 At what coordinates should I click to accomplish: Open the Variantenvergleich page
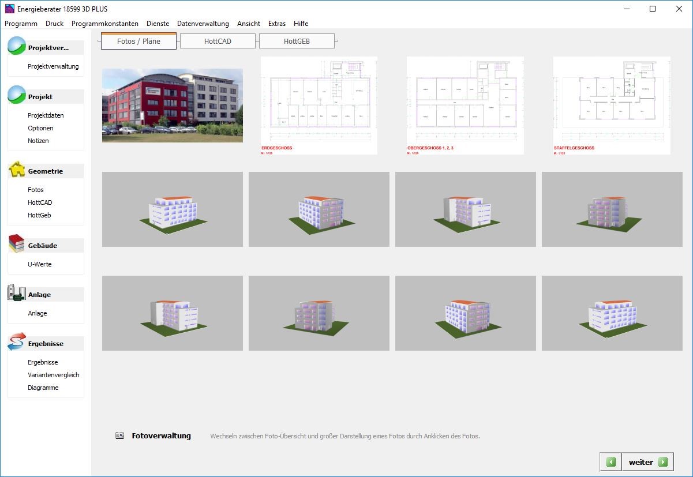coord(53,374)
